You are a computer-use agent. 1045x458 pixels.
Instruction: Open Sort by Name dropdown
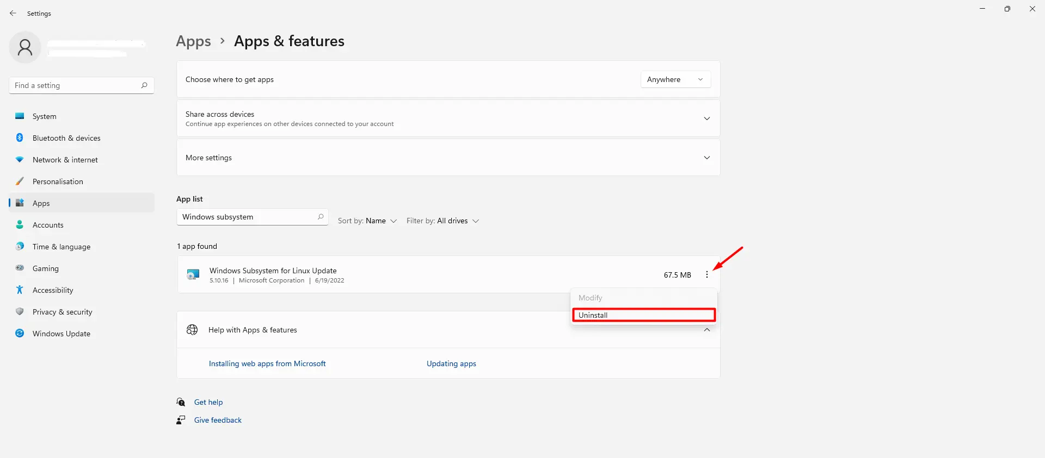(367, 221)
